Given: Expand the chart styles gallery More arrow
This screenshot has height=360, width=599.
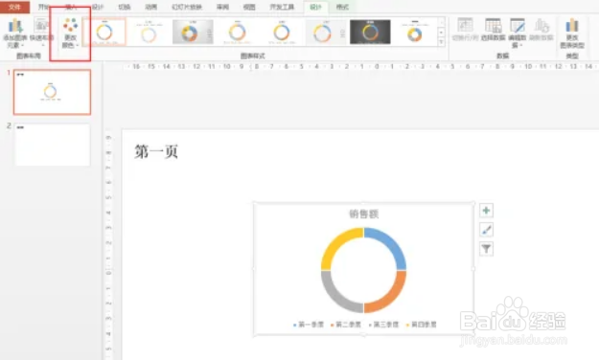Looking at the screenshot, I should [441, 42].
